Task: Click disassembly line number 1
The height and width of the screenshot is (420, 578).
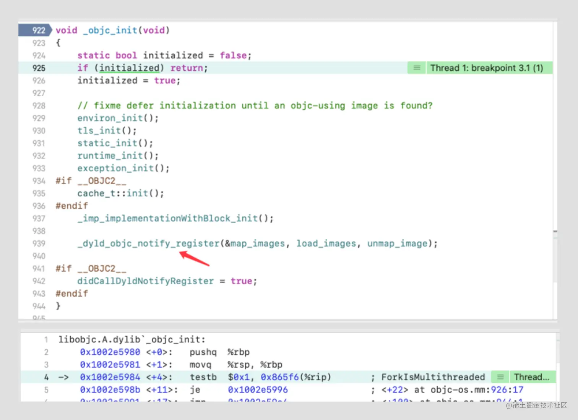Action: click(46, 339)
